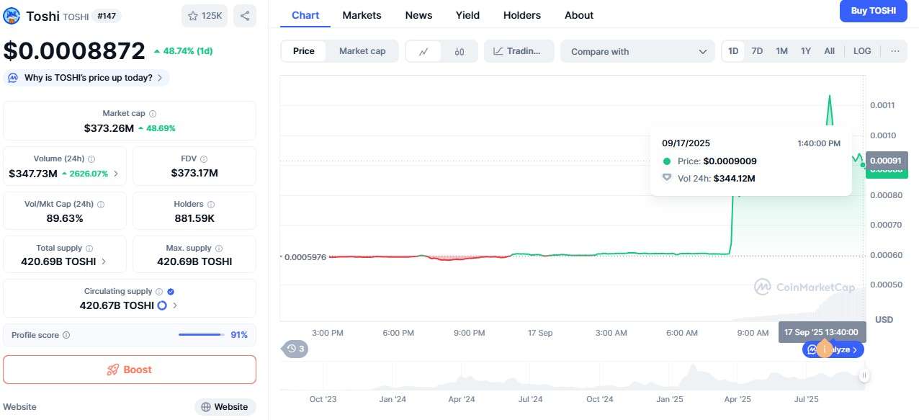Click the volume value $347.73M
Image resolution: width=919 pixels, height=420 pixels.
[x=33, y=174]
